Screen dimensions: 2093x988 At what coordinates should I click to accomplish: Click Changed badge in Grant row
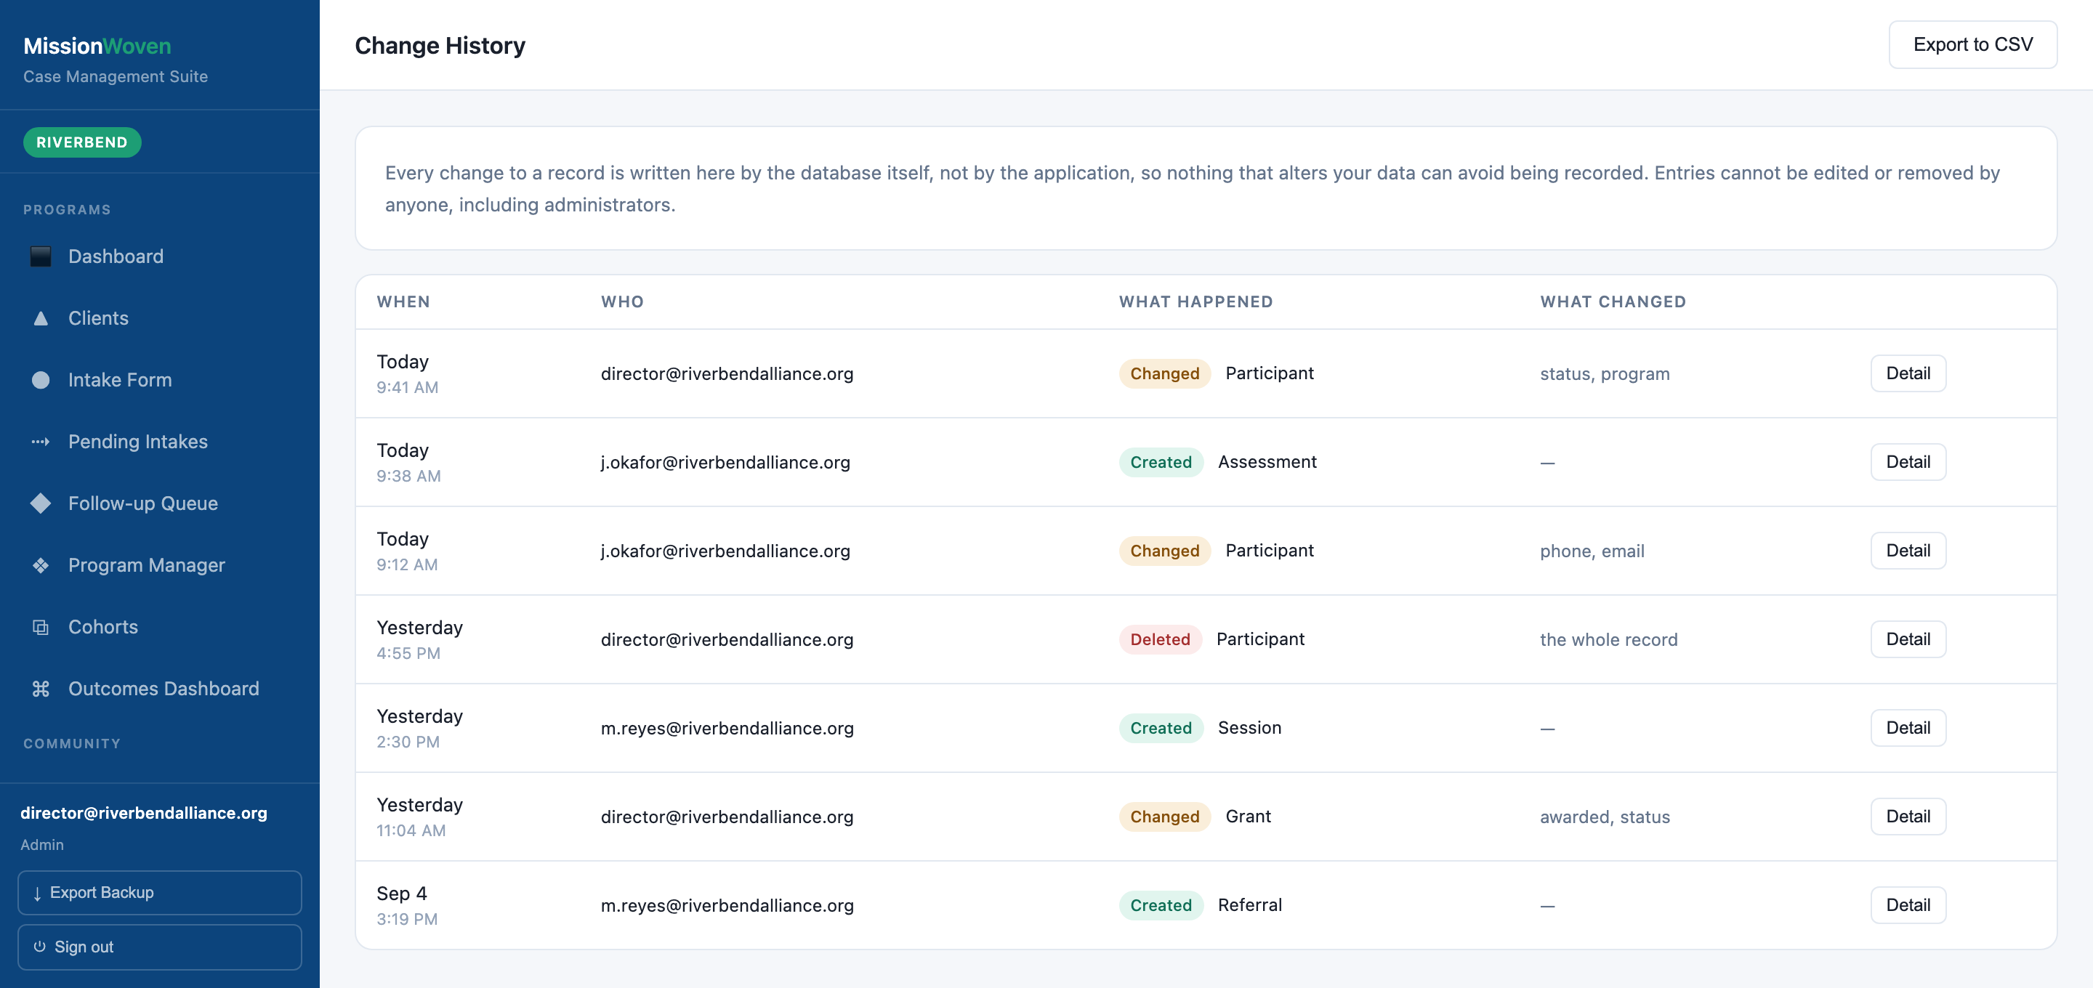pyautogui.click(x=1164, y=817)
